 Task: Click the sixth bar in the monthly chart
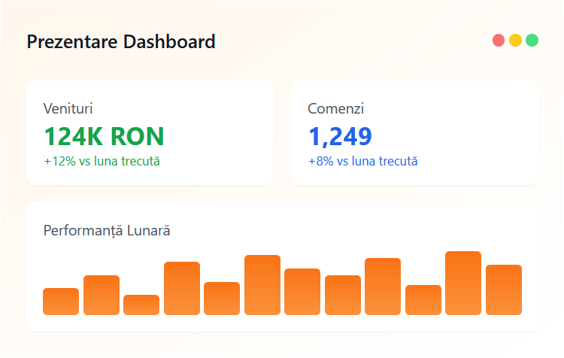pyautogui.click(x=262, y=285)
